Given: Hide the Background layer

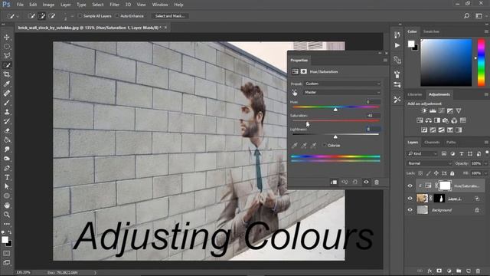Looking at the screenshot, I should tap(410, 210).
